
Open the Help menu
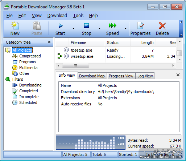[94, 16]
